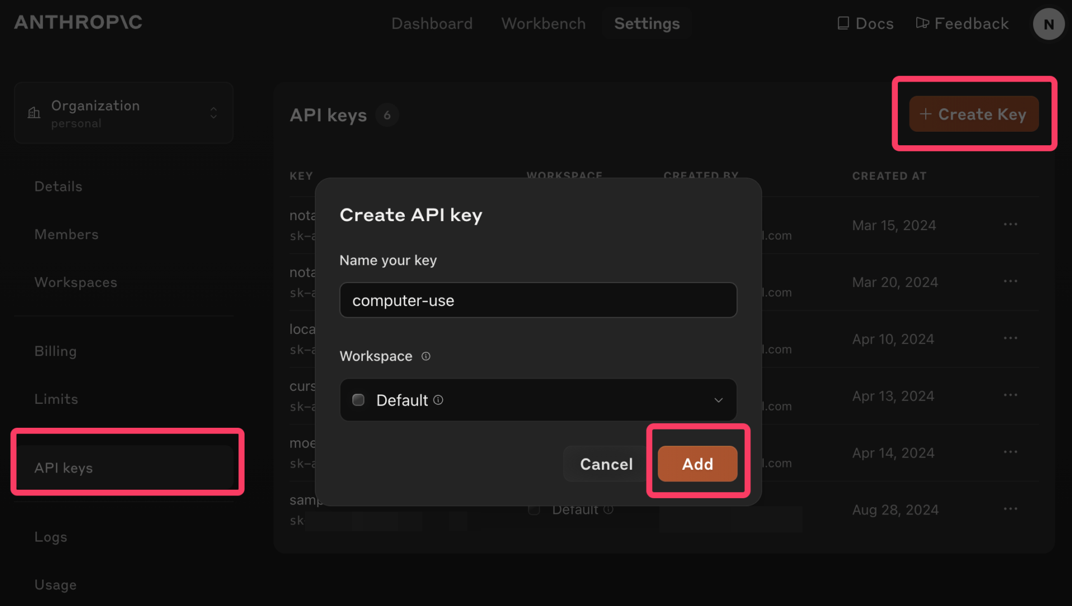This screenshot has height=606, width=1072.
Task: Open the N user avatar menu
Action: 1048,24
